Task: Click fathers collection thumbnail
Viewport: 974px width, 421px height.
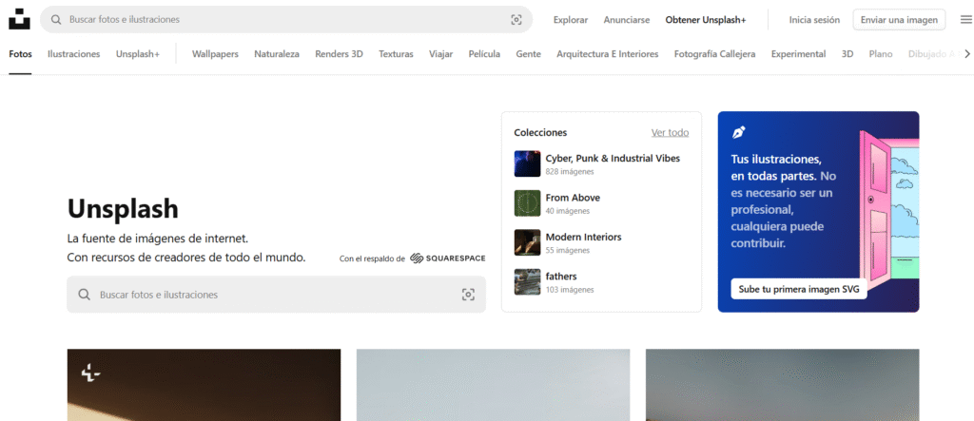Action: (x=527, y=282)
